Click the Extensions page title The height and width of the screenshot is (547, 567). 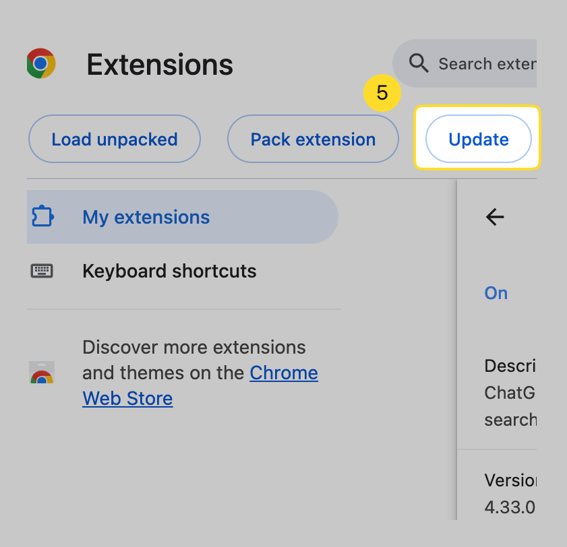tap(160, 65)
